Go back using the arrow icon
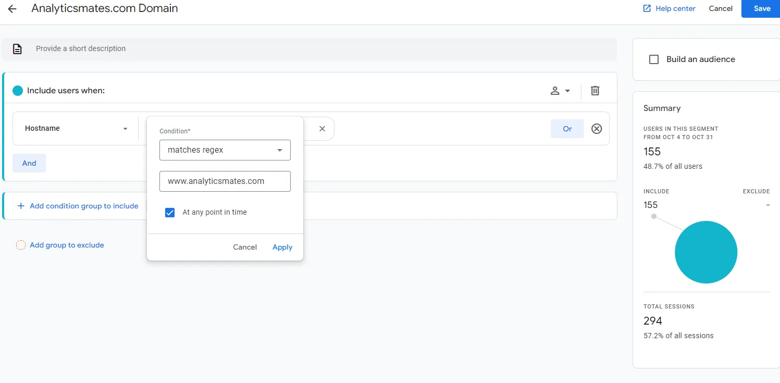Viewport: 780px width, 383px height. pos(12,9)
